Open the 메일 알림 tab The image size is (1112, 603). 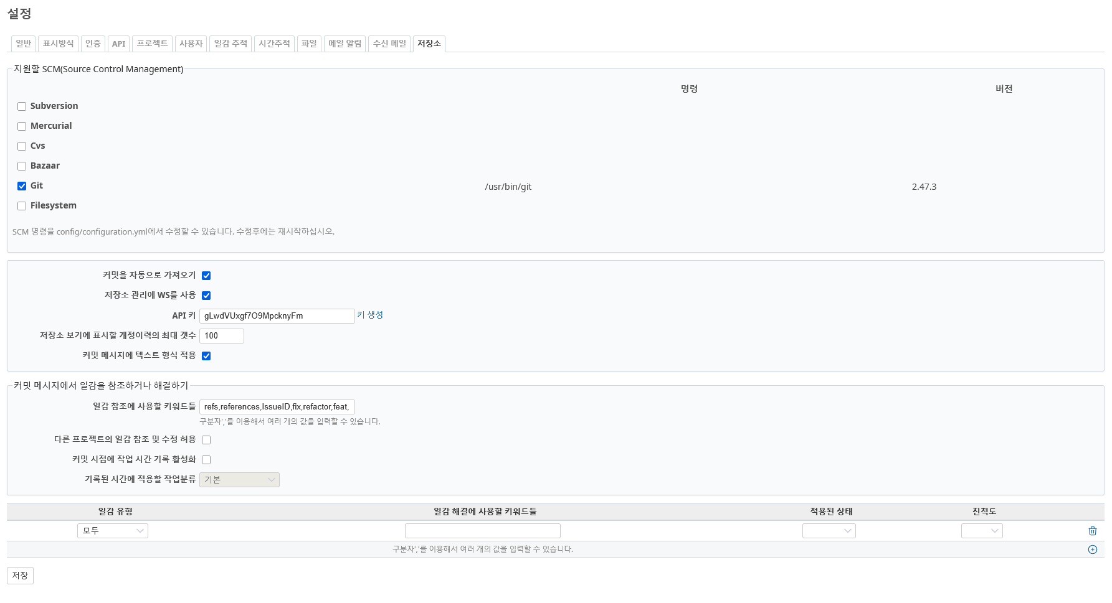coord(344,44)
